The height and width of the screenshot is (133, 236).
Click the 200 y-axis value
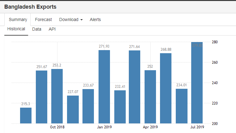pyautogui.click(x=215, y=124)
